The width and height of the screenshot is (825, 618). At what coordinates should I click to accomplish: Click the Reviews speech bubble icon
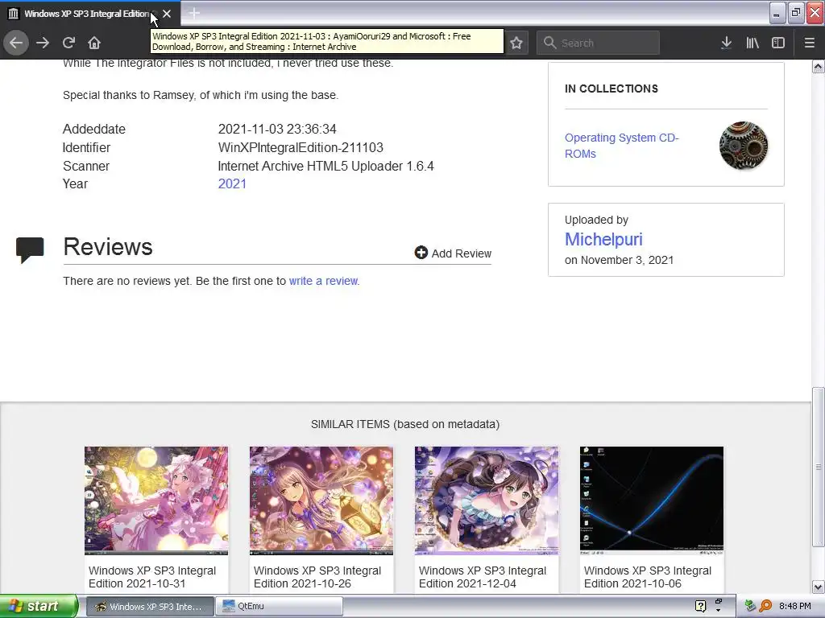pyautogui.click(x=30, y=250)
